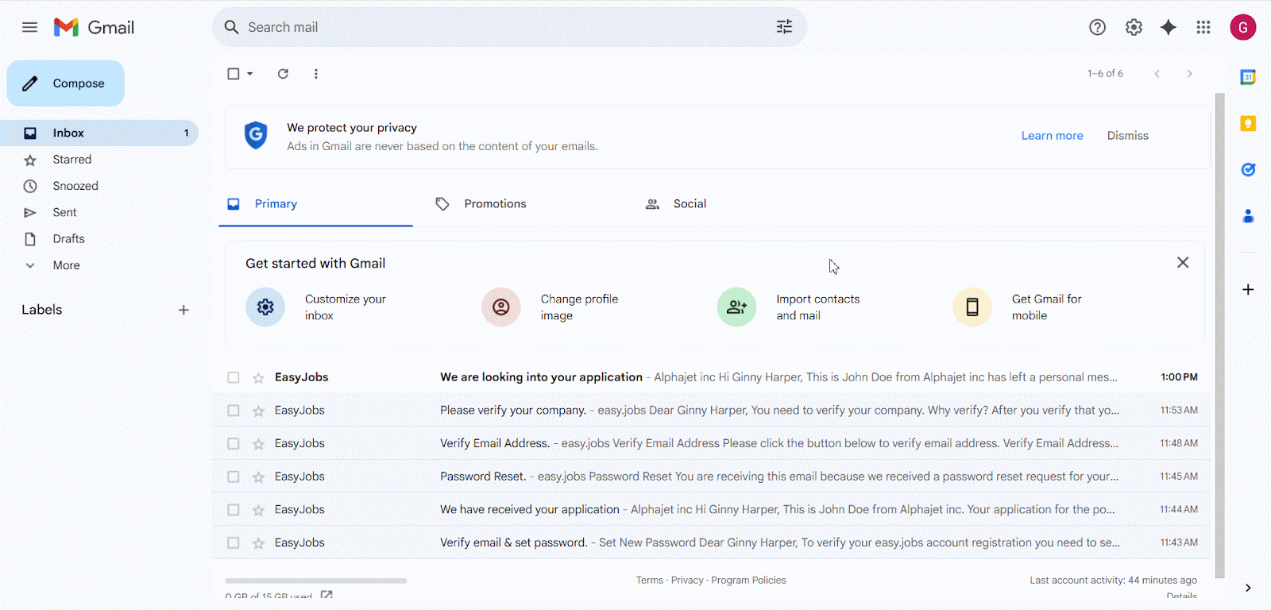
Task: Open the Support help icon
Action: click(x=1097, y=27)
